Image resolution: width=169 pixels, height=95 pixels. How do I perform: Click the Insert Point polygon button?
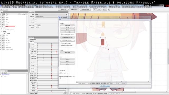point(67,25)
